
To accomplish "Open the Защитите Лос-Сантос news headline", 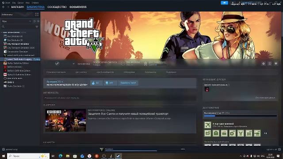I will [x=128, y=114].
